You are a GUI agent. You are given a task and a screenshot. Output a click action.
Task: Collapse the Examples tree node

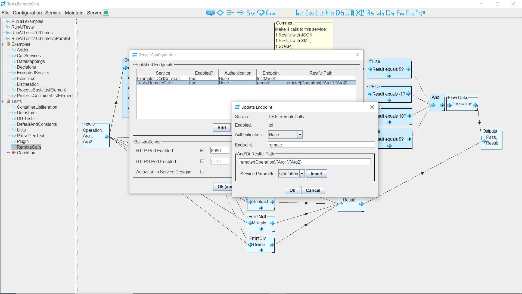3,44
